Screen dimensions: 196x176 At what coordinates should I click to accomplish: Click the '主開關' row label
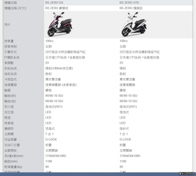9,134
